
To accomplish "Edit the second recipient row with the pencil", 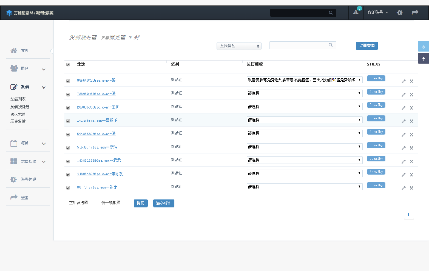I will [x=403, y=95].
